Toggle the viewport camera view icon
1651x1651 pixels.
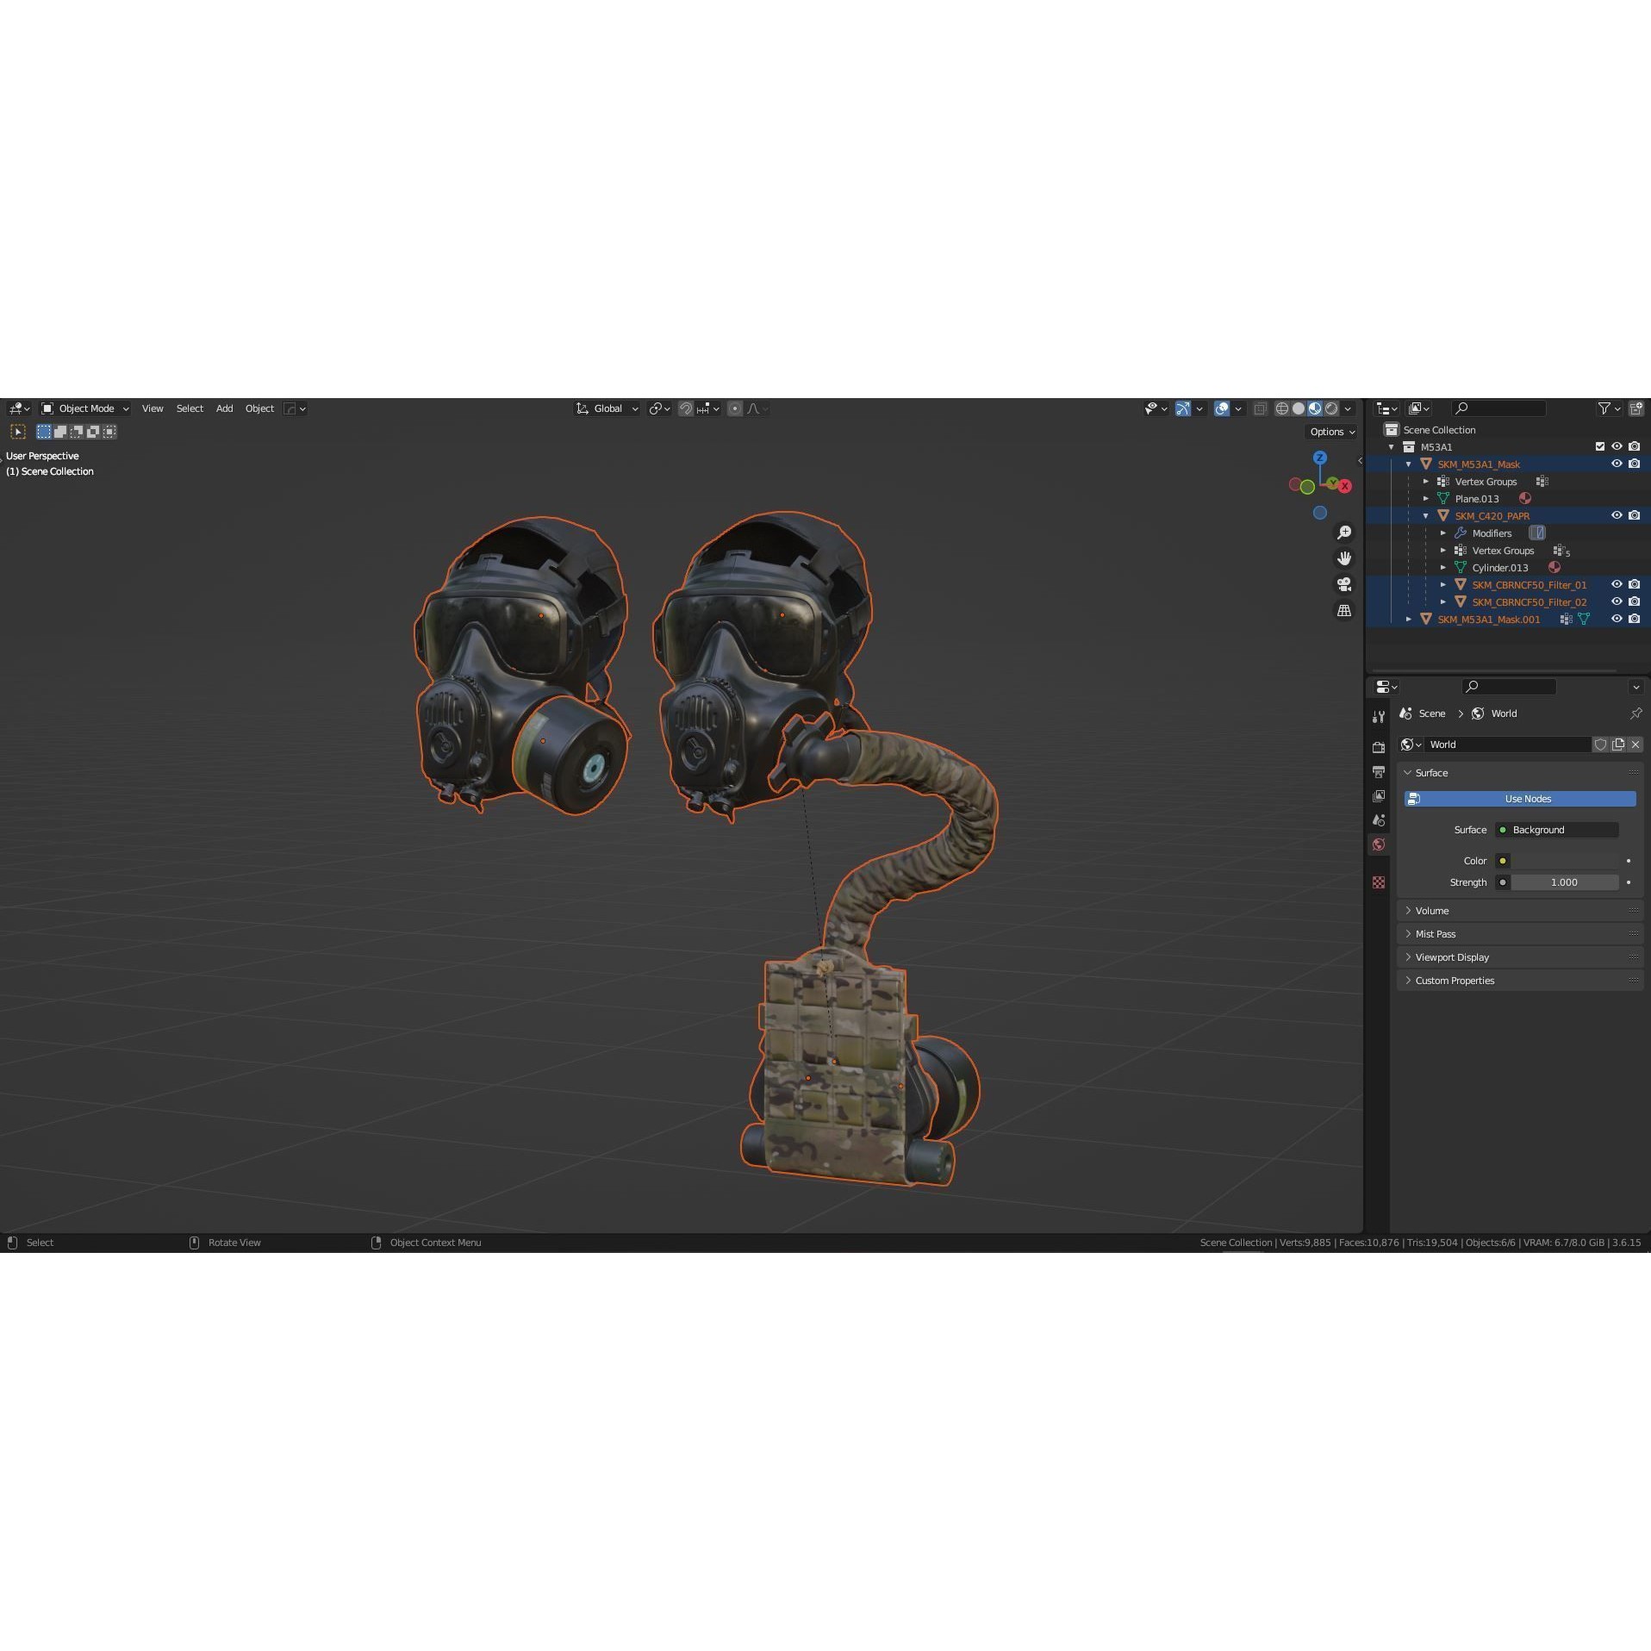tap(1344, 584)
